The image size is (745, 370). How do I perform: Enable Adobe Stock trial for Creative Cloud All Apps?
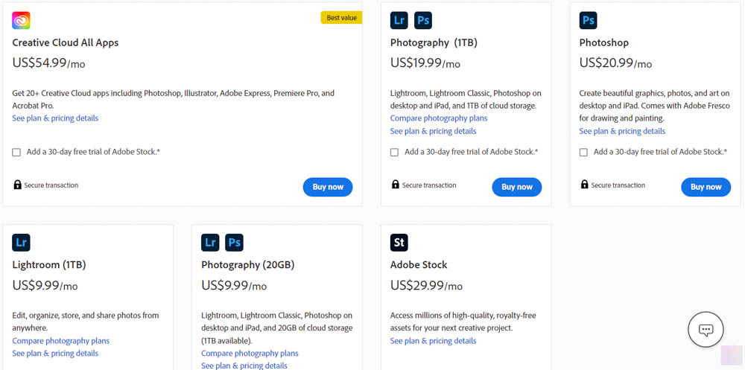(x=16, y=153)
